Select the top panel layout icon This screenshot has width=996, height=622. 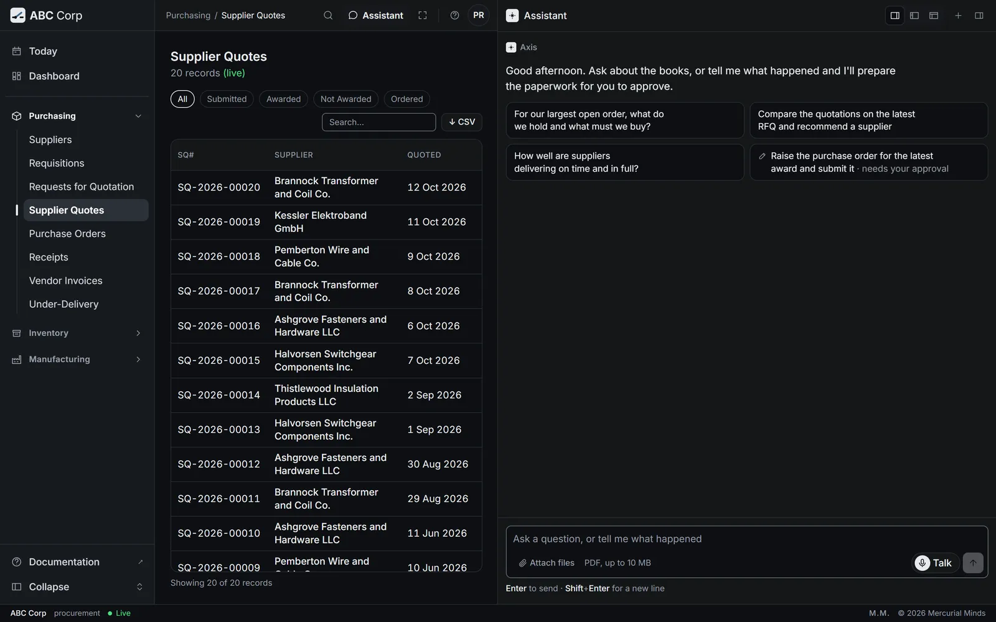934,16
